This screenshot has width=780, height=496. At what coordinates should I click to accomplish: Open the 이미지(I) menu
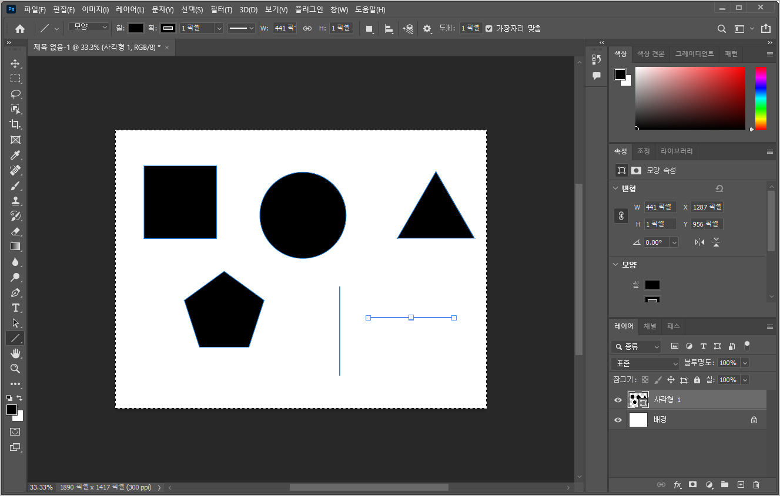[95, 10]
